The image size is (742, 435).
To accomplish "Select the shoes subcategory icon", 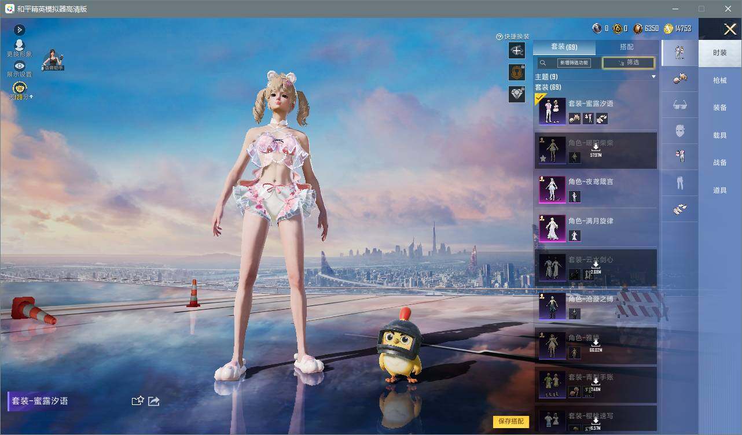I will [679, 209].
